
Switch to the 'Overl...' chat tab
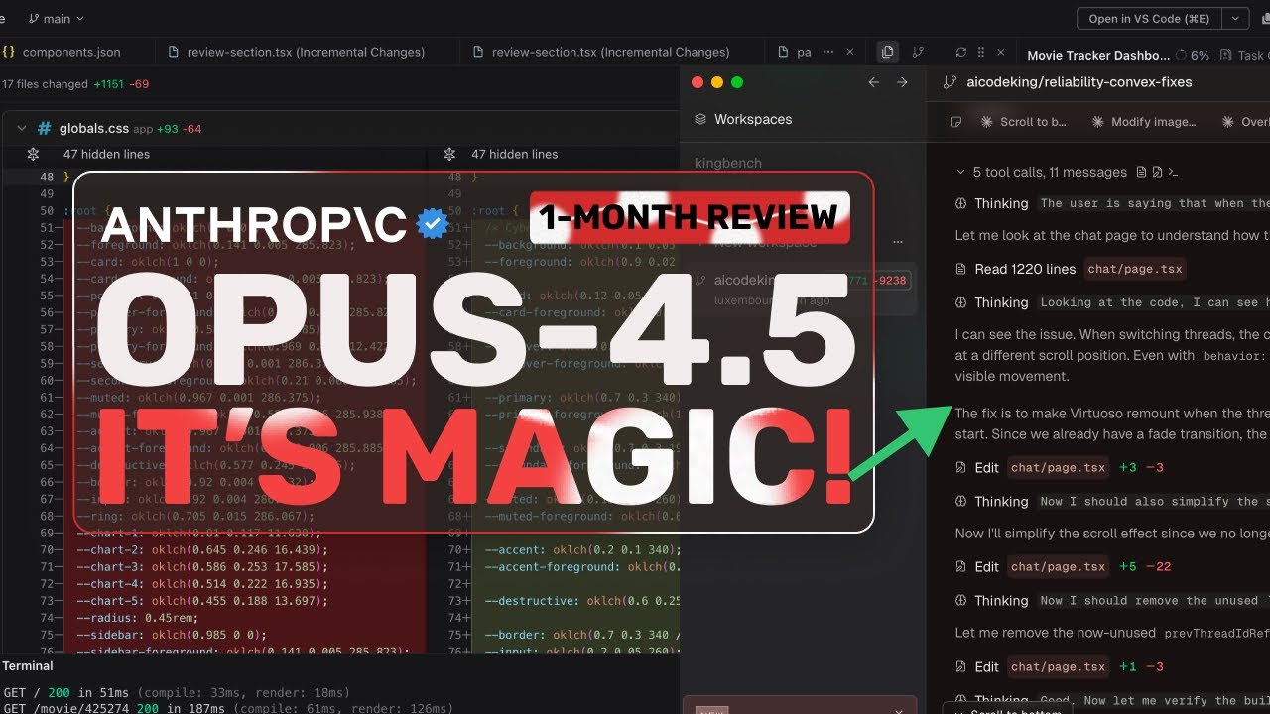pyautogui.click(x=1245, y=122)
